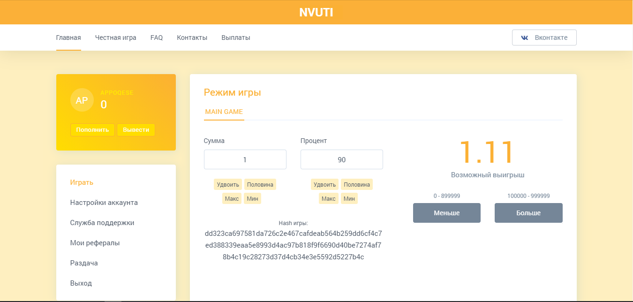Click Половина under Процент

357,184
